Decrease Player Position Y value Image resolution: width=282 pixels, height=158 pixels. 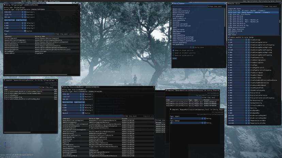point(22,15)
